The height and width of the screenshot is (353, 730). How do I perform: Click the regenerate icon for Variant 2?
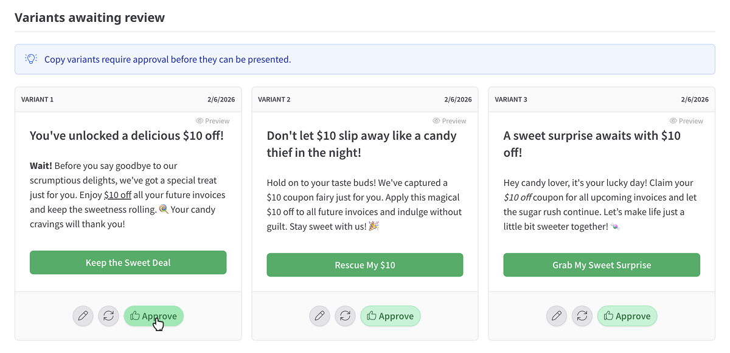345,316
